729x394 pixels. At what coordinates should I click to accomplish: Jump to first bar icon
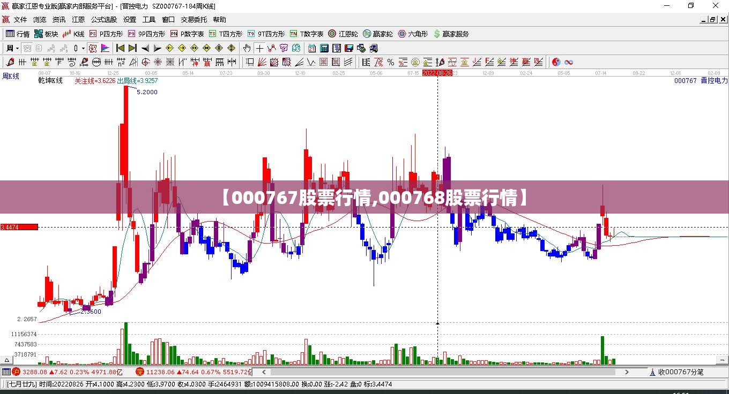click(x=120, y=48)
